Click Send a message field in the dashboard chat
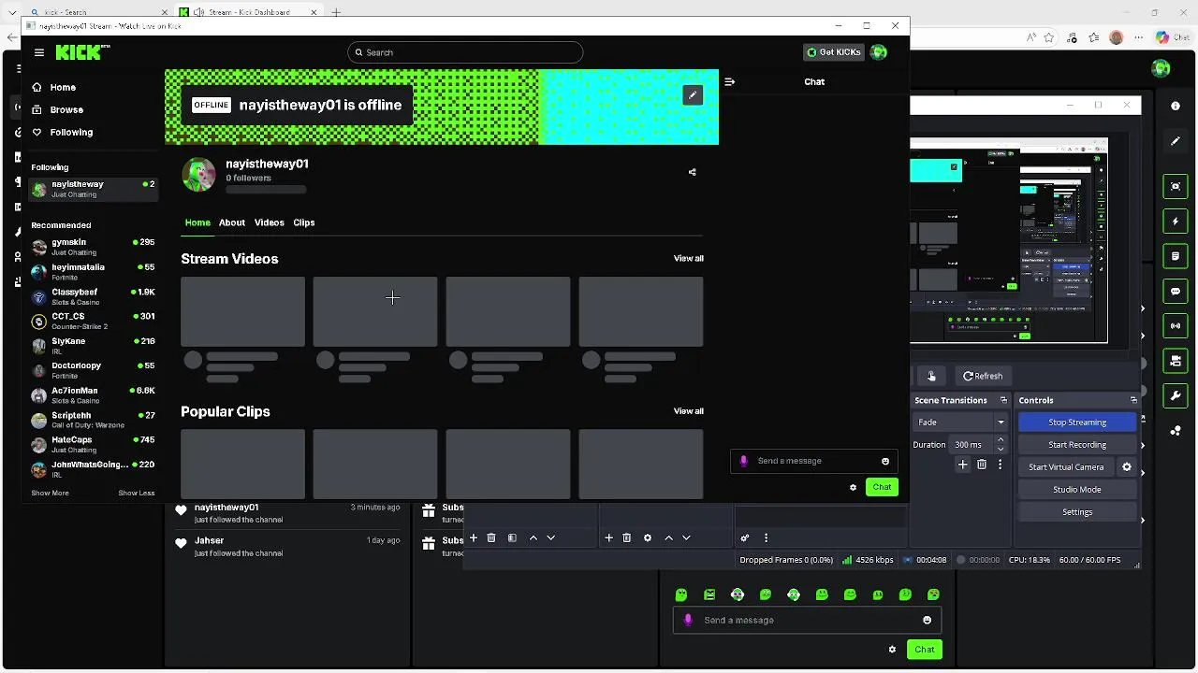Image resolution: width=1198 pixels, height=673 pixels. [808, 620]
